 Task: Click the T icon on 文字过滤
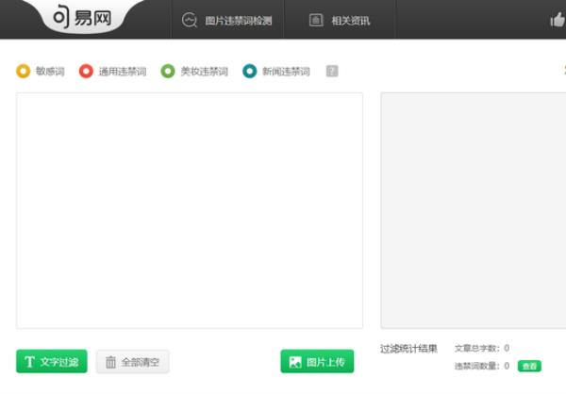click(29, 362)
